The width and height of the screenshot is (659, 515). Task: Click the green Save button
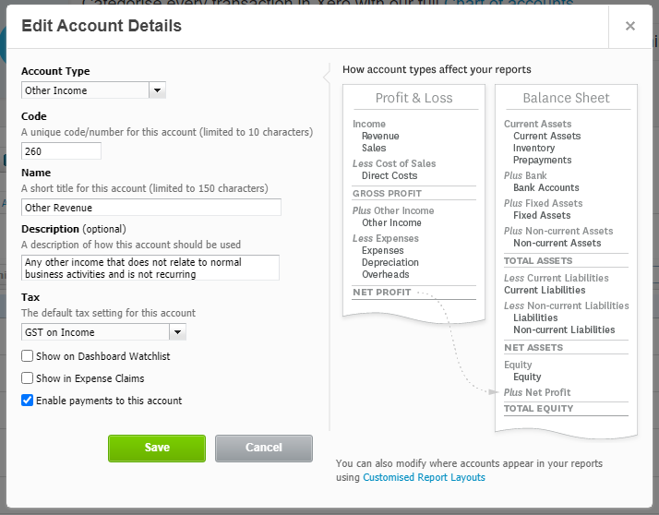tap(157, 449)
